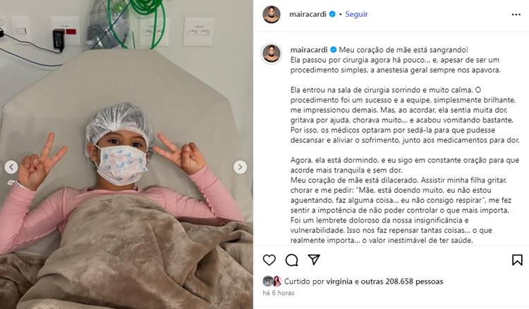This screenshot has width=529, height=309.
Task: Click the hospital photo of the girl
Action: (x=126, y=155)
